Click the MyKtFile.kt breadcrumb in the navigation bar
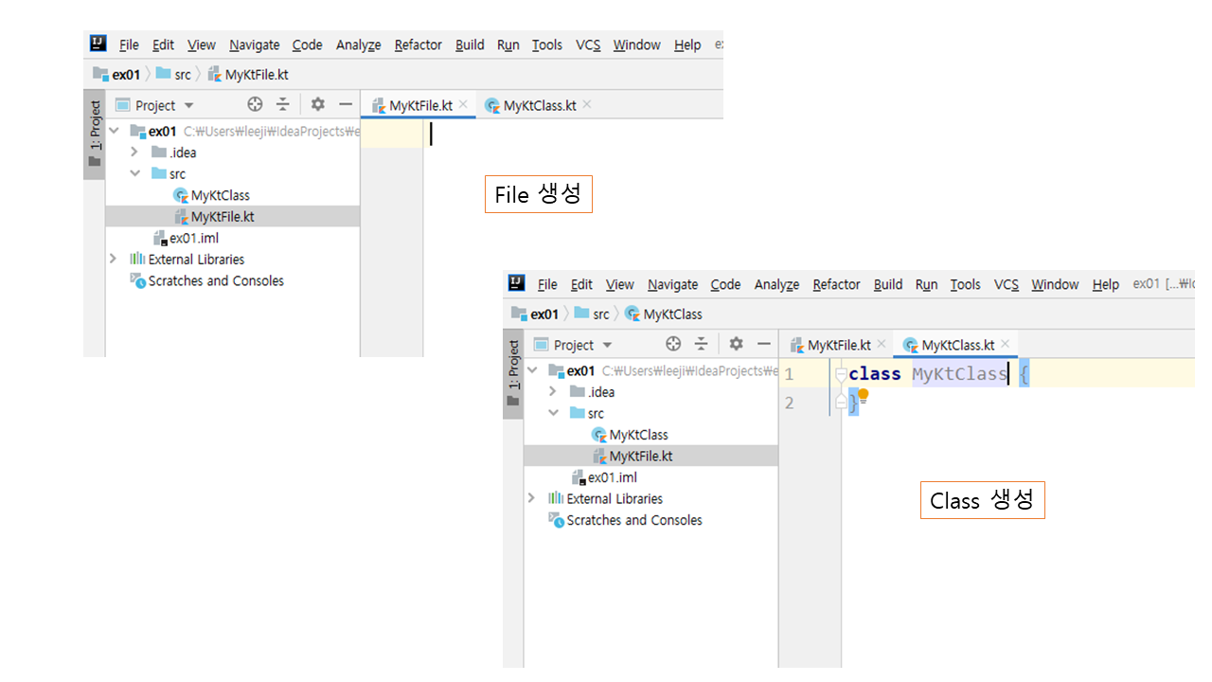This screenshot has height=682, width=1212. point(256,75)
